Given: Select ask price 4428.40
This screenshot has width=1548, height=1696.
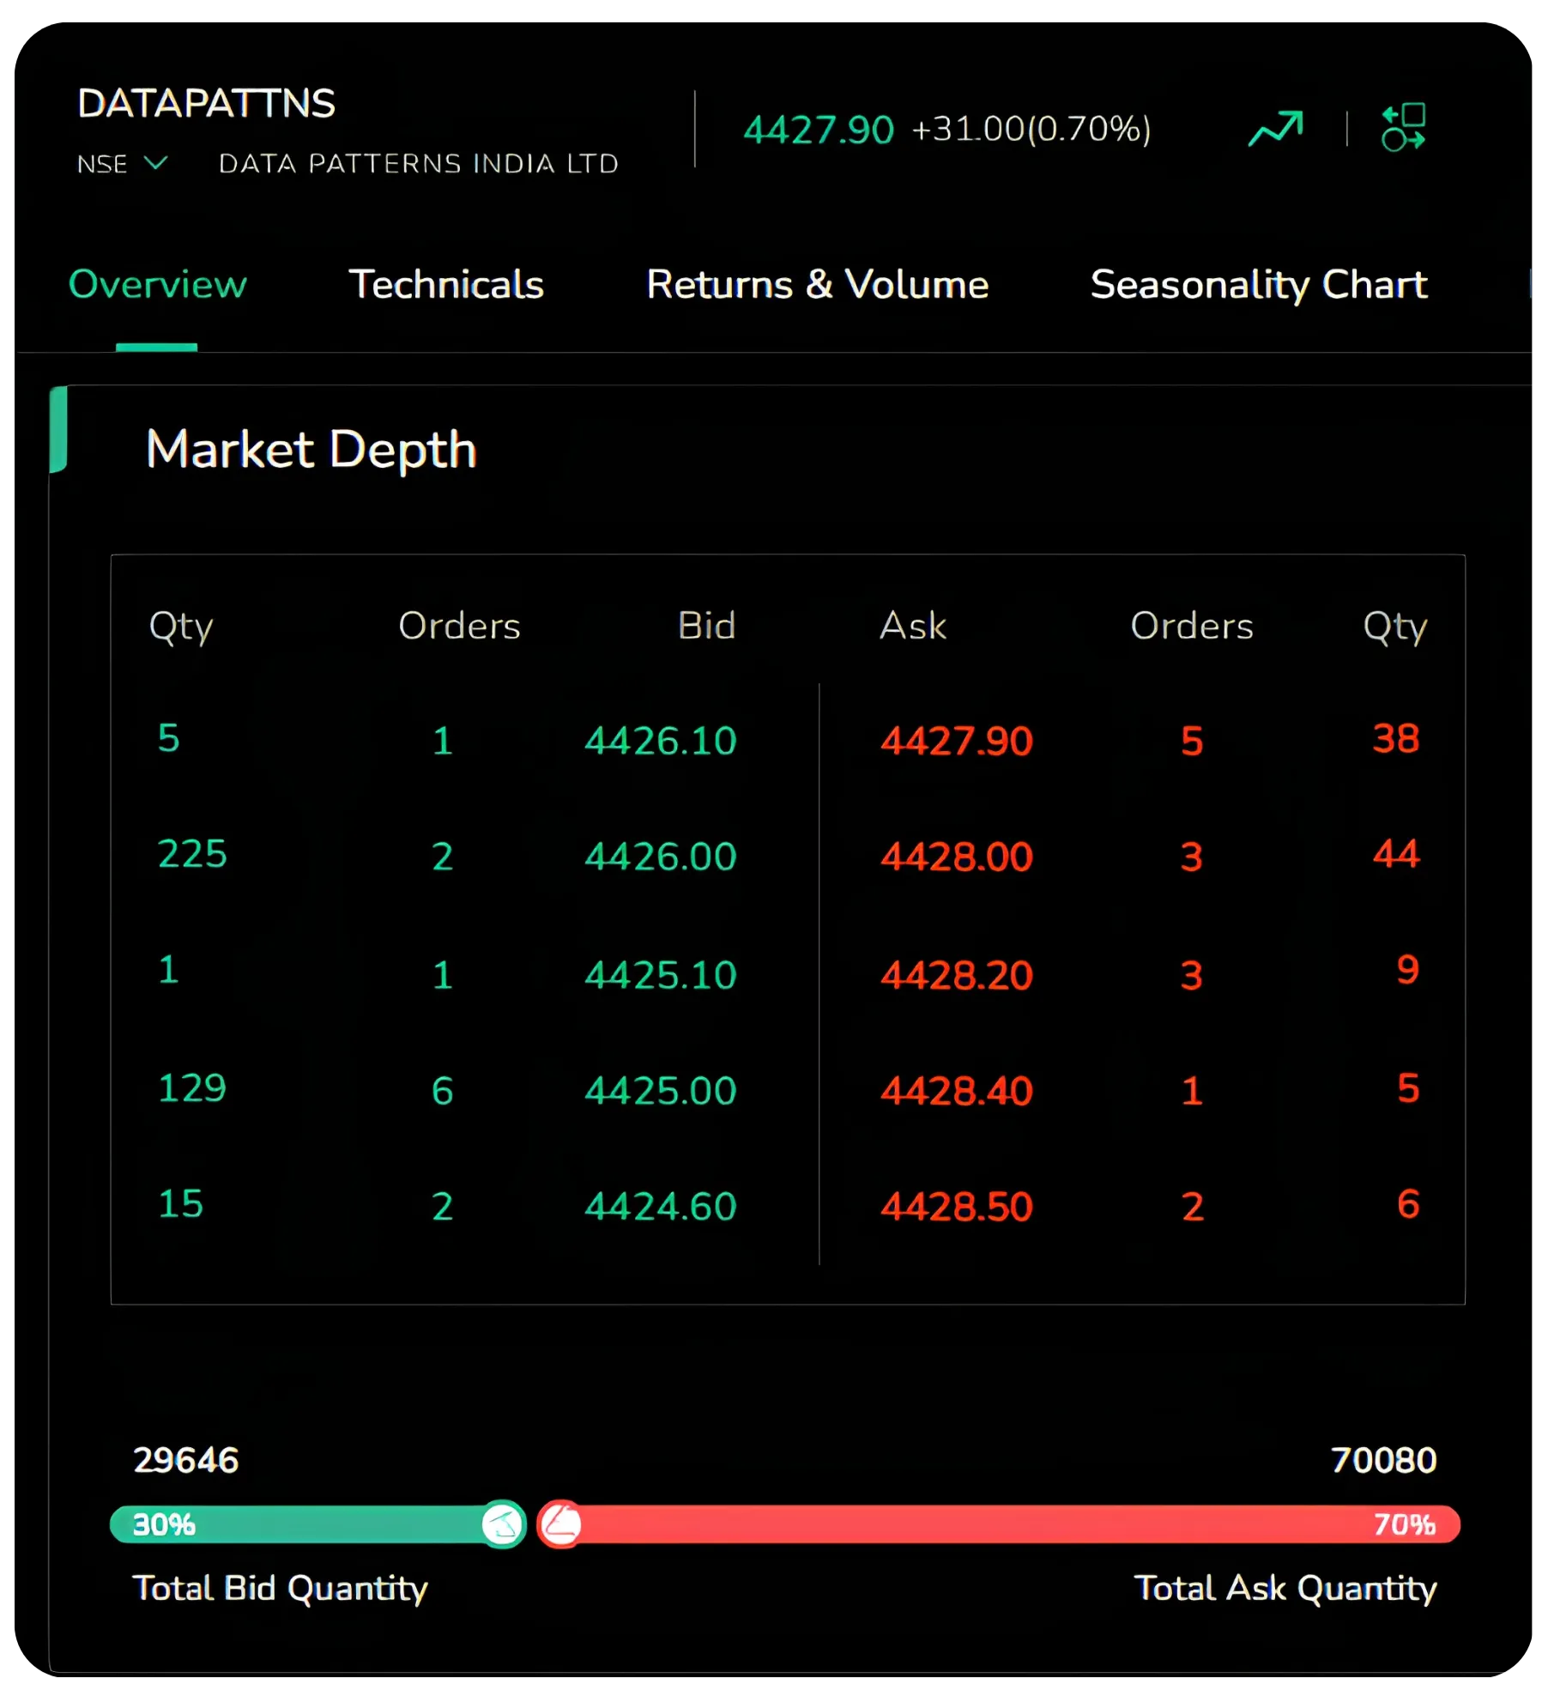Looking at the screenshot, I should [x=956, y=1090].
